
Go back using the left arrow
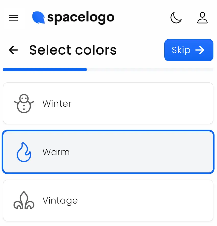(x=14, y=50)
